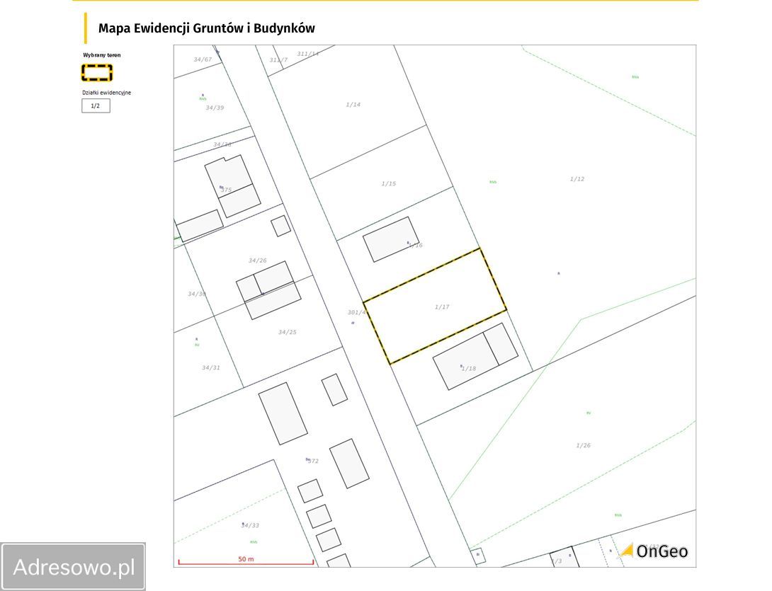Click parcel label 34/33
The image size is (772, 591).
250,526
